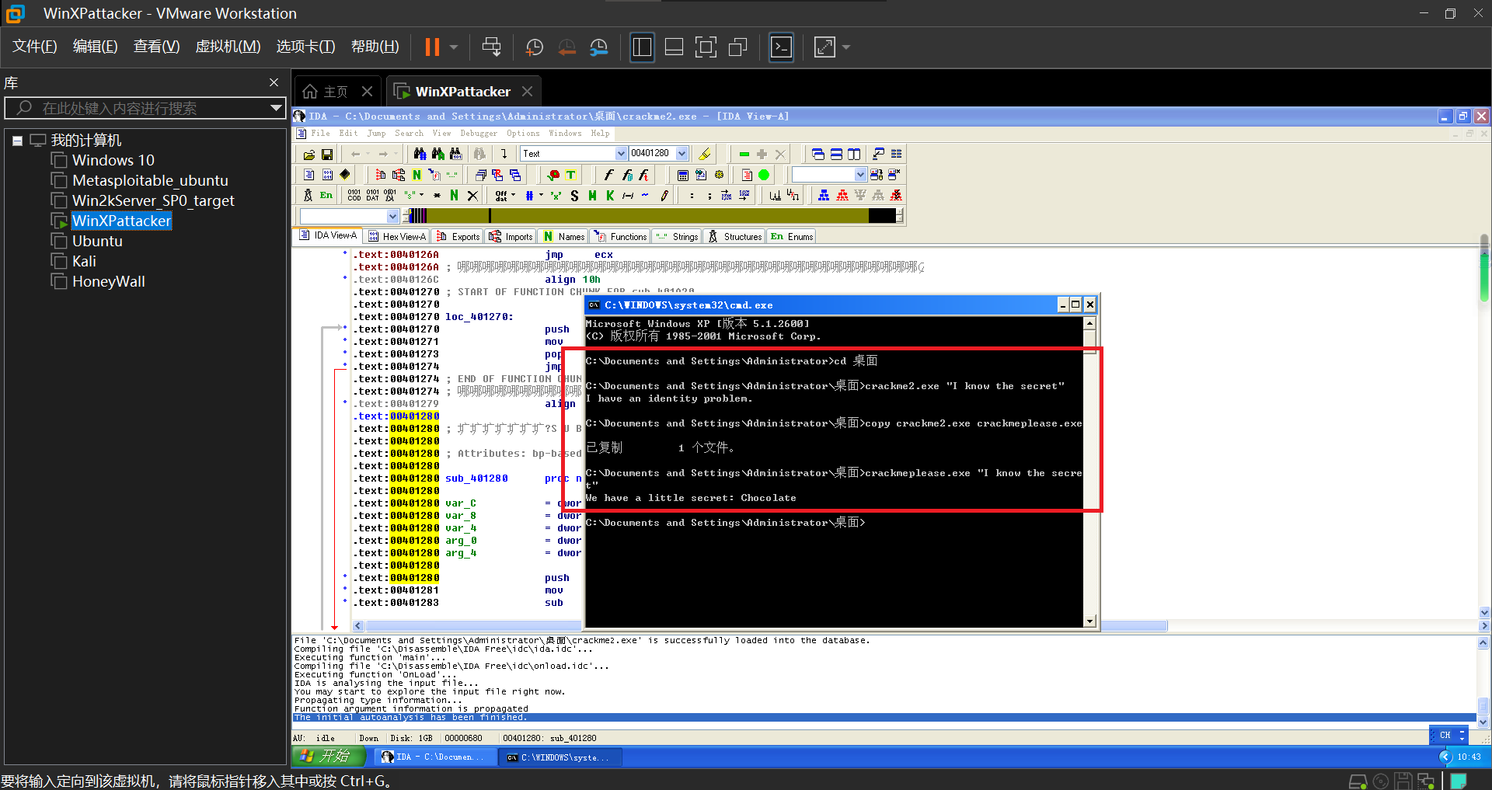The width and height of the screenshot is (1492, 790).
Task: Open the VMware pause dropdown arrow
Action: point(454,47)
